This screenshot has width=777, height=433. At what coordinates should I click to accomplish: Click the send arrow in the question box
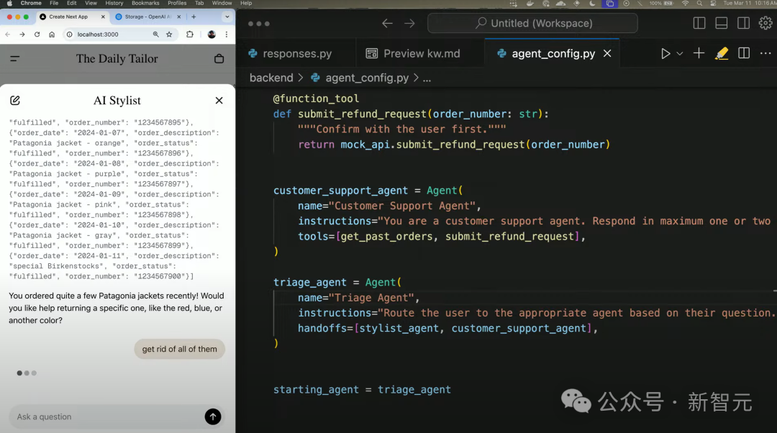213,416
